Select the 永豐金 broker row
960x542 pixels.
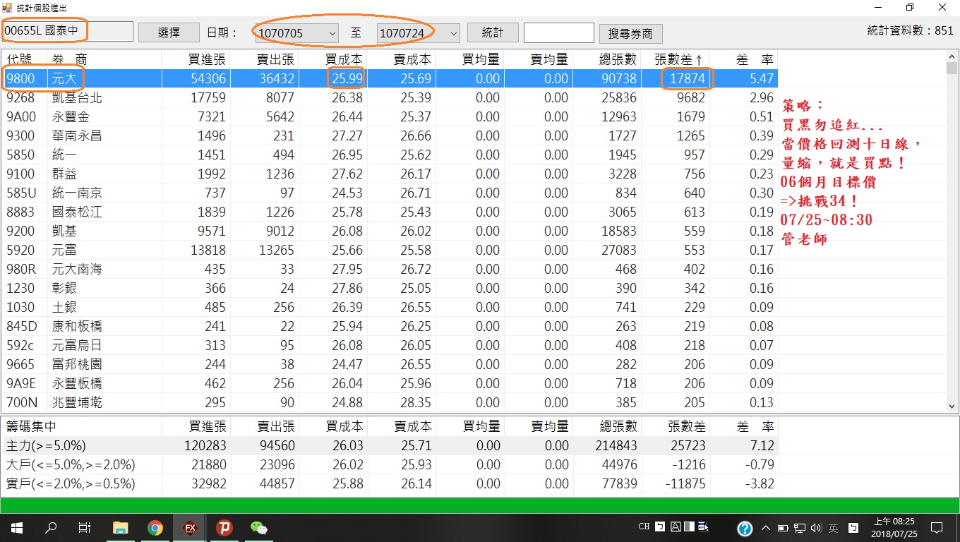390,116
